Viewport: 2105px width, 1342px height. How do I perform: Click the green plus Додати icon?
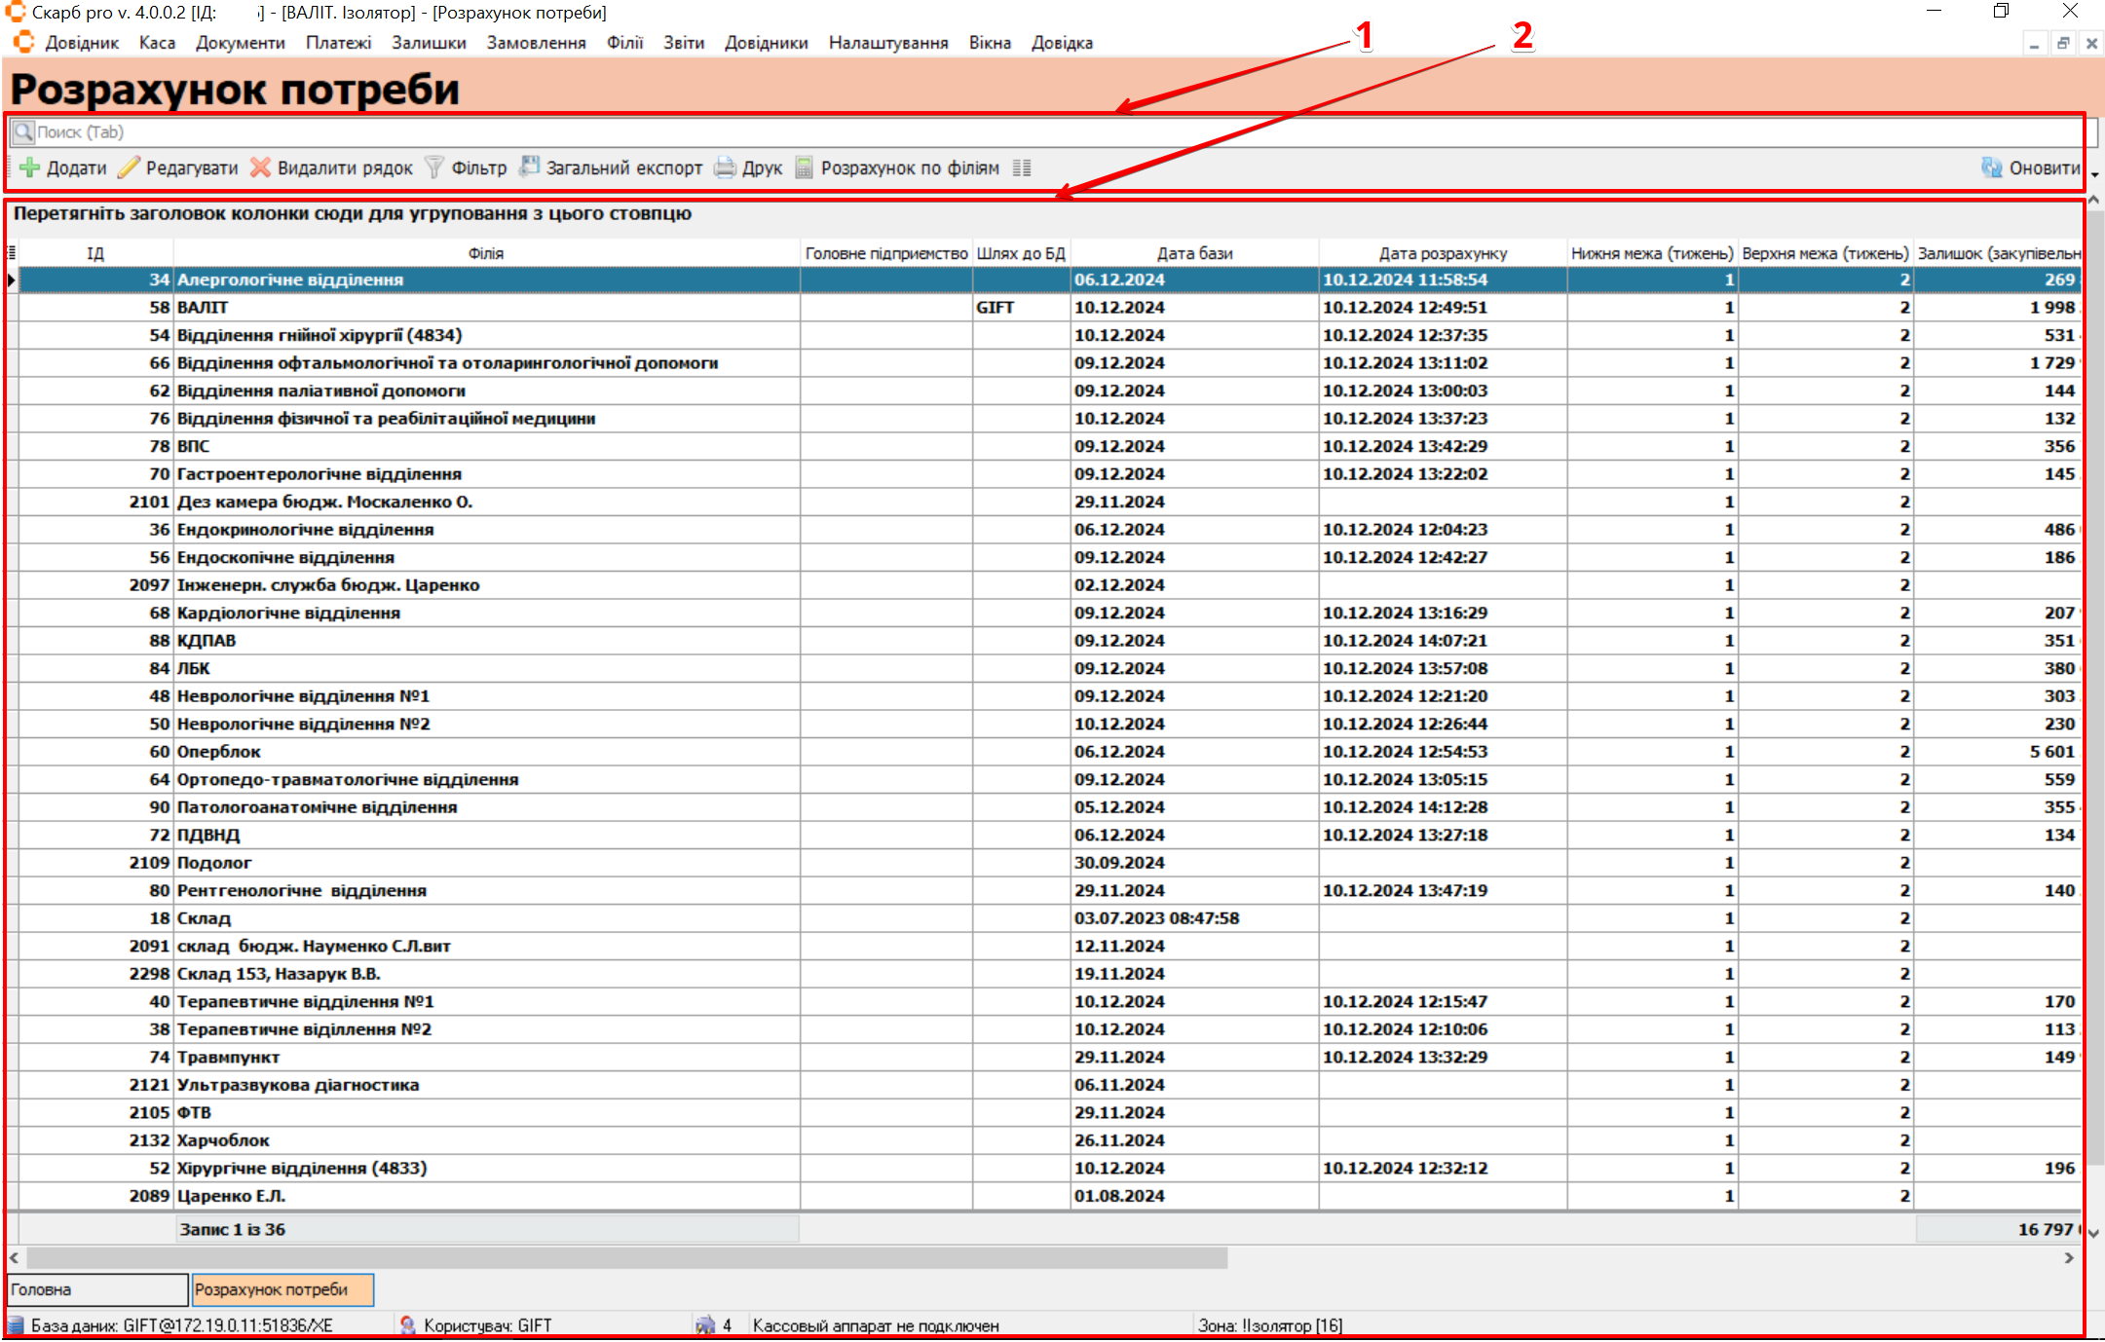click(x=30, y=168)
